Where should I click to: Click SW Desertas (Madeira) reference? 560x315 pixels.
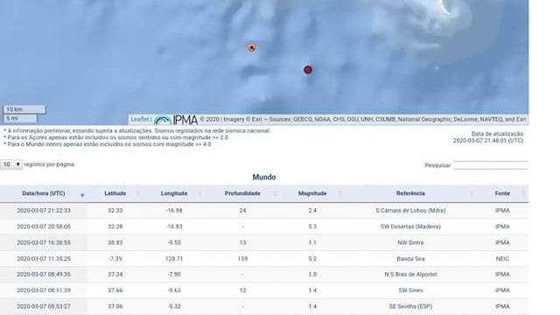point(410,227)
